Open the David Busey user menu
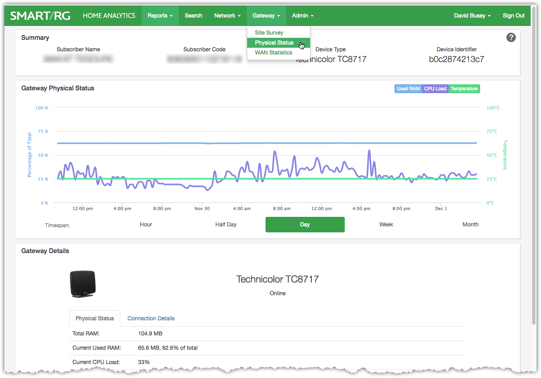541x378 pixels. [x=472, y=16]
